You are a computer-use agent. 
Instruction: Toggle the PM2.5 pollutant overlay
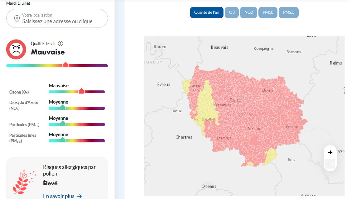pos(288,13)
